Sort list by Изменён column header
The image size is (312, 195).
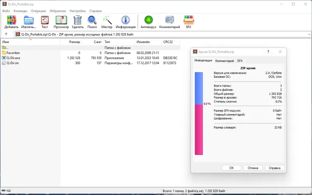click(148, 42)
